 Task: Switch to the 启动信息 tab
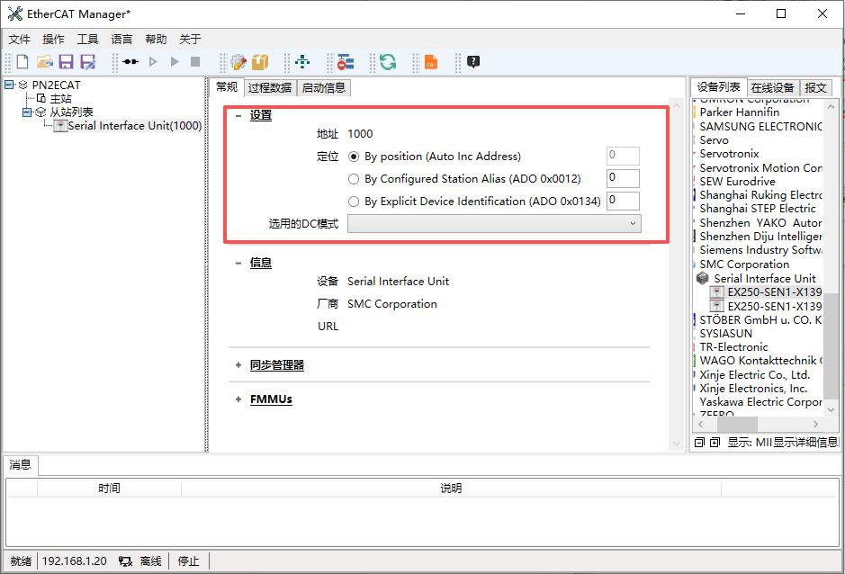click(323, 88)
